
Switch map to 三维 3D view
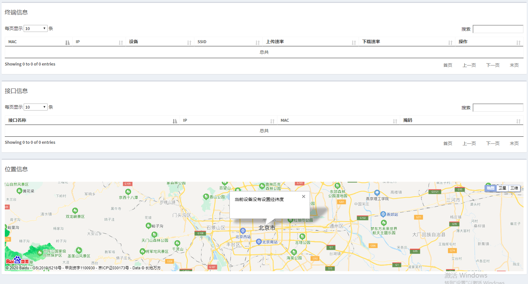514,188
